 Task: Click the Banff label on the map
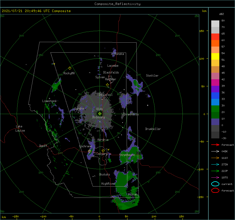coord(43,146)
